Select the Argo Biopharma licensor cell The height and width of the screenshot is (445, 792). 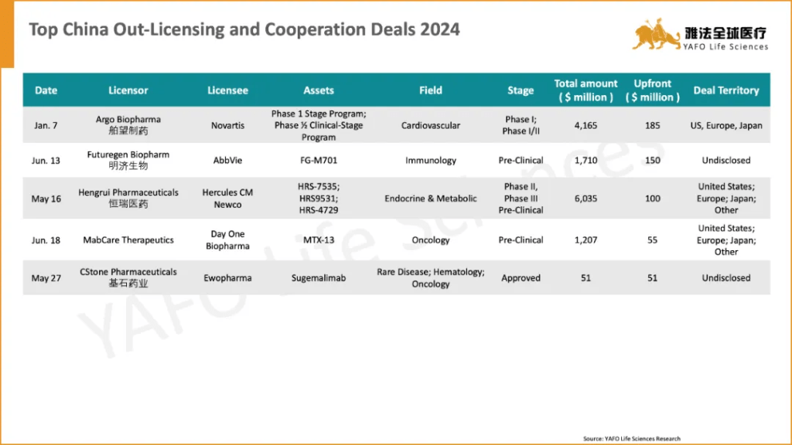(x=128, y=125)
